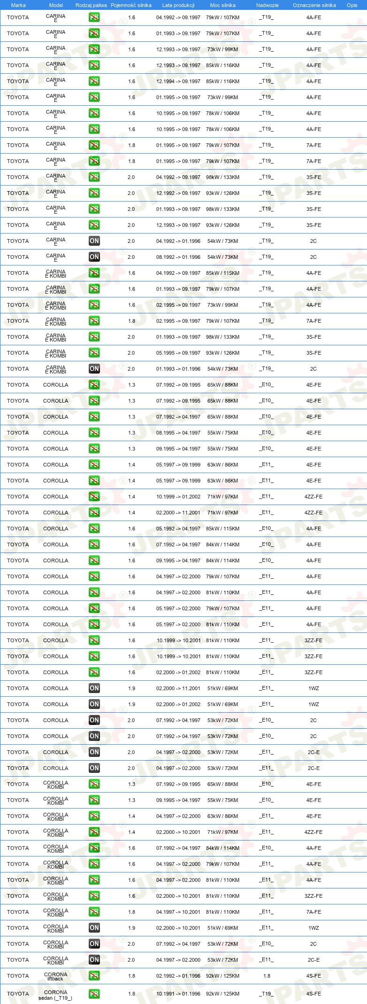Click petrol icon for Corolla 1.4 02.2000 -> 11.2001
Image resolution: width=367 pixels, height=1004 pixels.
tap(94, 513)
